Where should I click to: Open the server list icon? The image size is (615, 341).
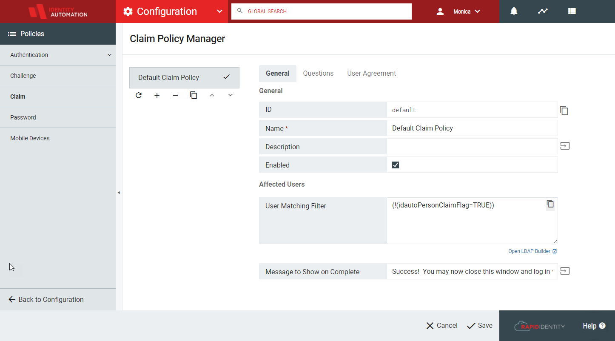click(x=572, y=11)
